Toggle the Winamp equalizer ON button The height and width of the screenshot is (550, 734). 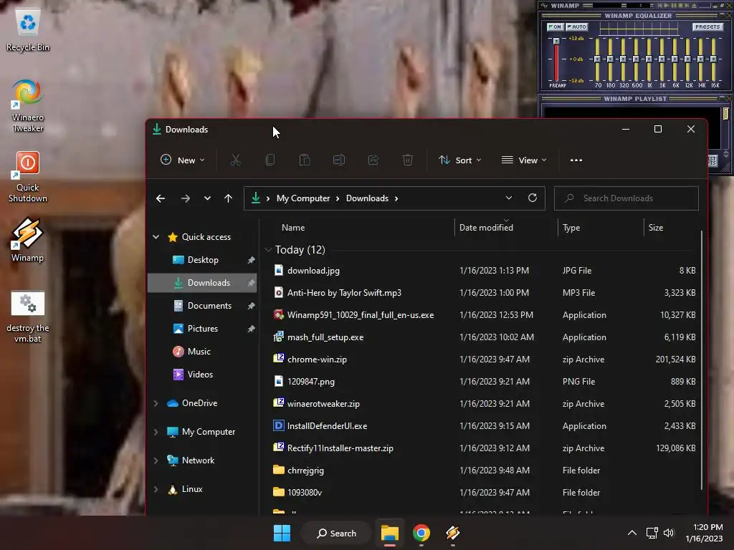coord(556,26)
